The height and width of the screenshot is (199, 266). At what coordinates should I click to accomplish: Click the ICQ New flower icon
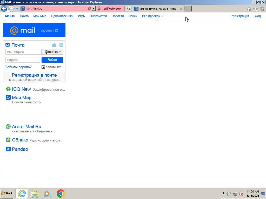click(x=8, y=89)
